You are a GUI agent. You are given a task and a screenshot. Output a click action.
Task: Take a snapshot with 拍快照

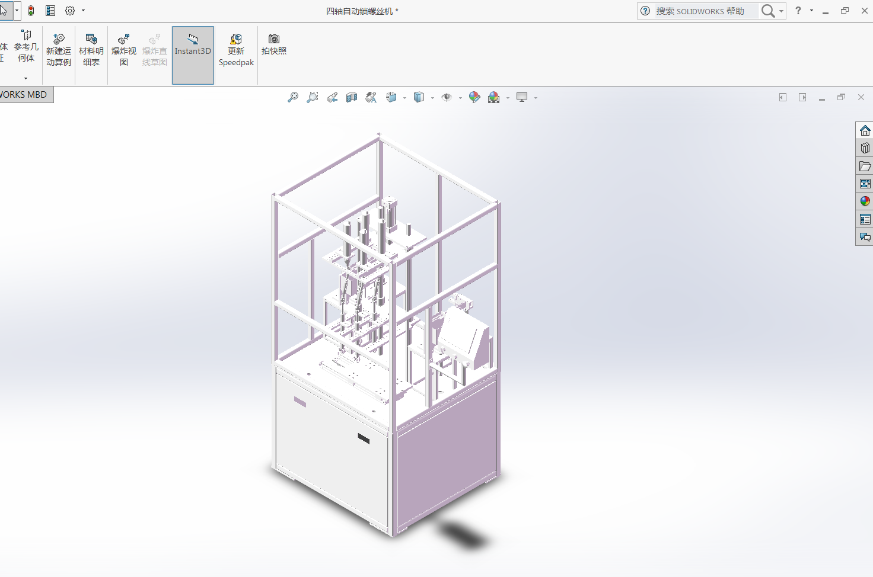(274, 45)
